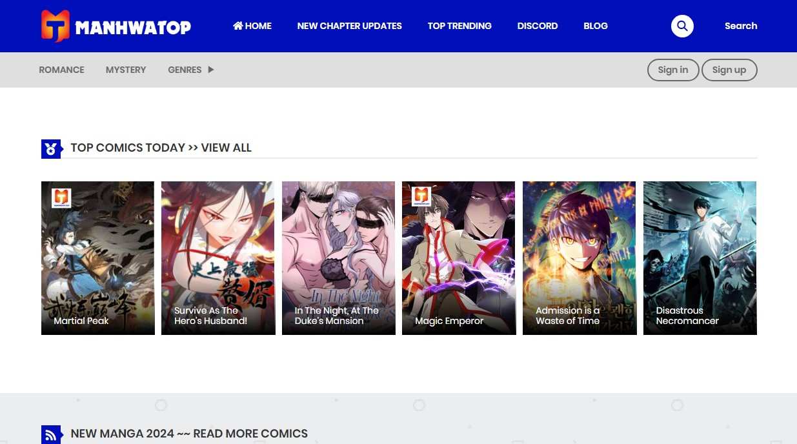This screenshot has width=797, height=444.
Task: Open the Martial Peak cover
Action: (x=98, y=258)
